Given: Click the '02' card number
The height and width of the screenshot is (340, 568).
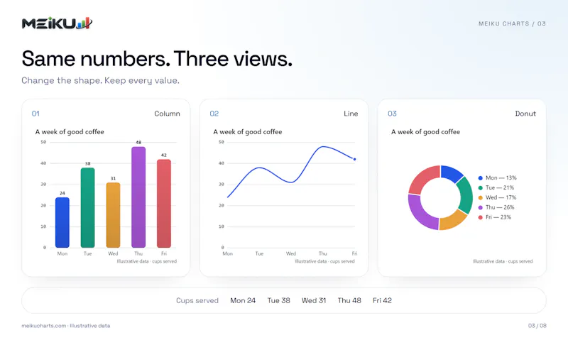Looking at the screenshot, I should tap(214, 114).
